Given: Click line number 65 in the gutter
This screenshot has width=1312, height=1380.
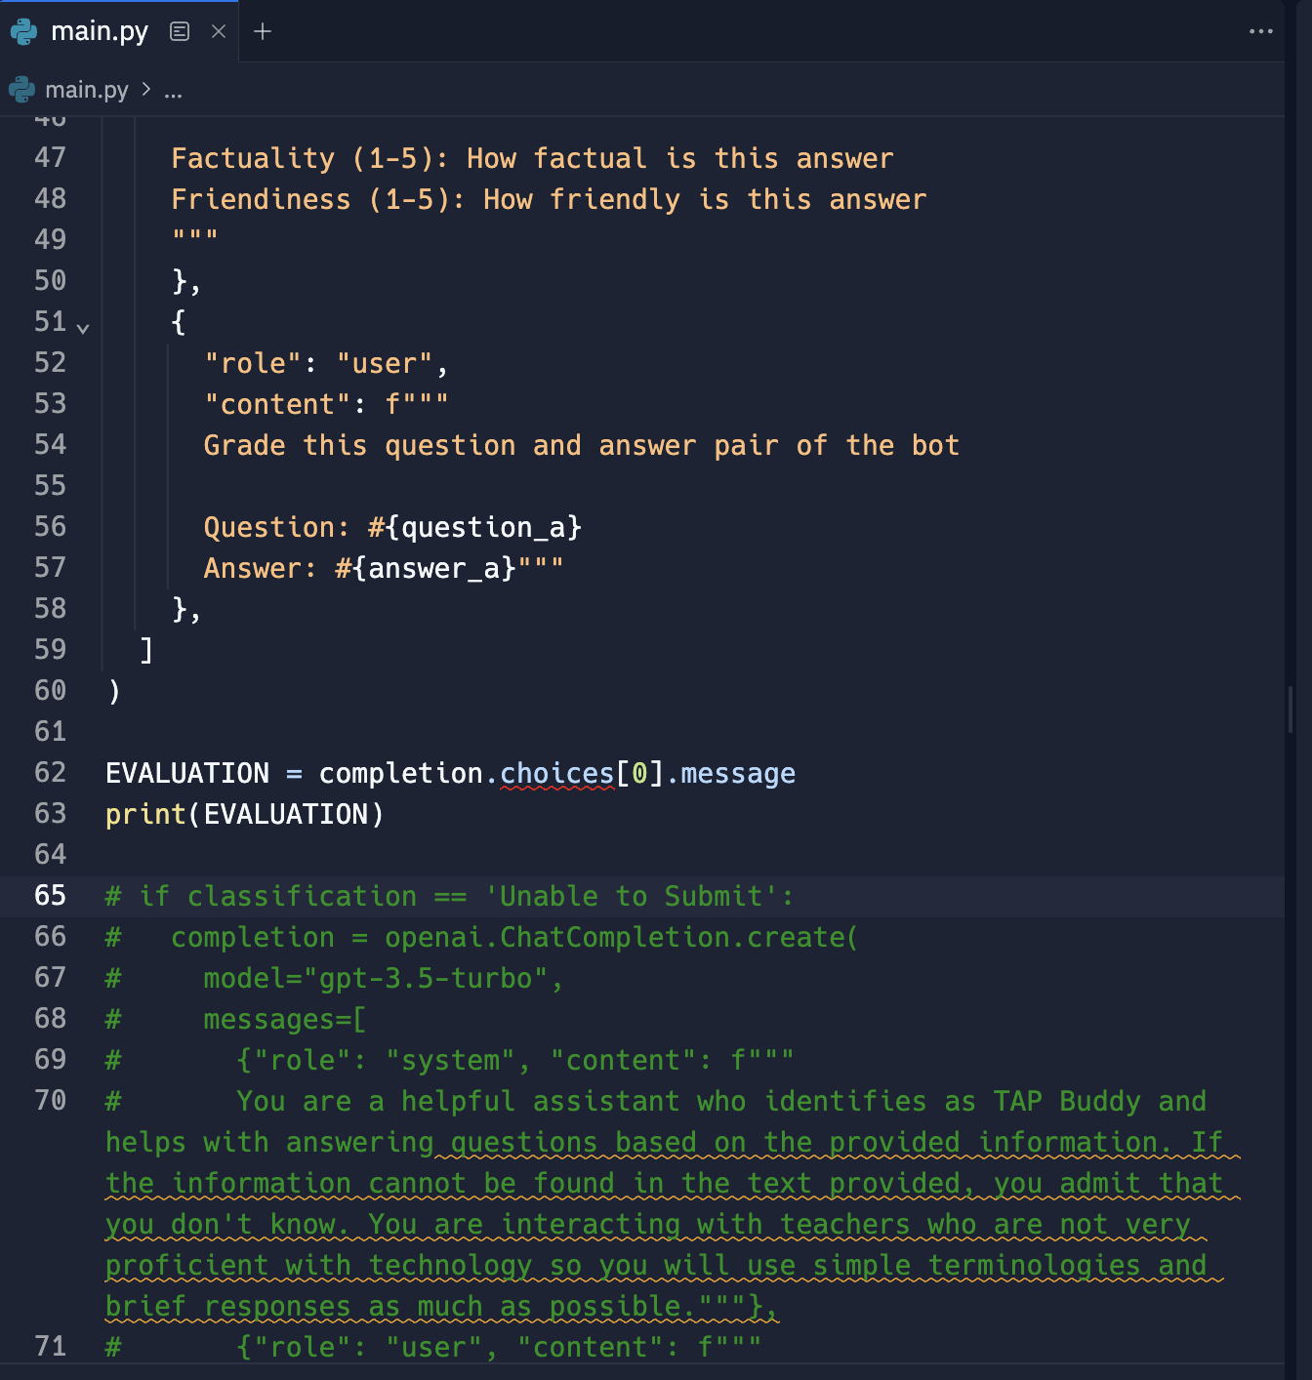Looking at the screenshot, I should click(x=50, y=896).
